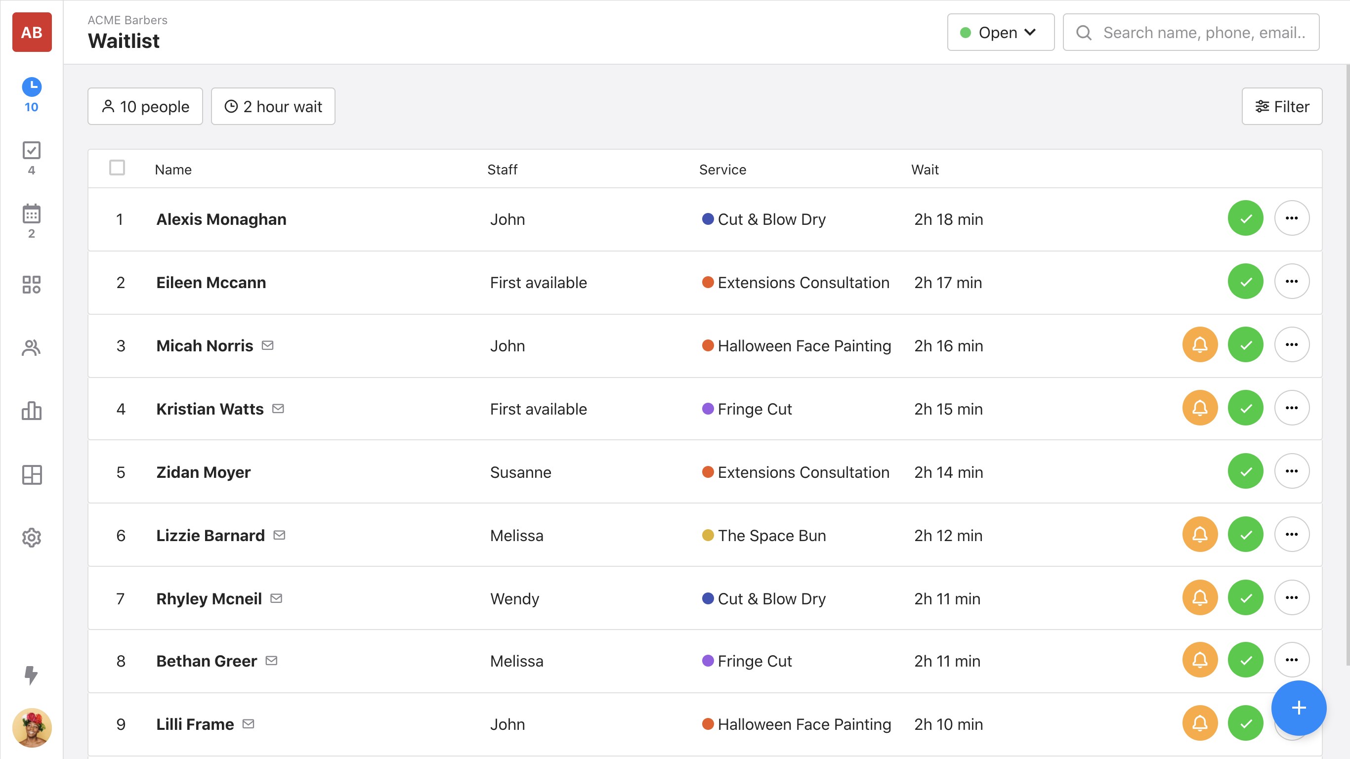Click the lightning bolt icon in sidebar
Screen dimensions: 1350x759
[32, 675]
